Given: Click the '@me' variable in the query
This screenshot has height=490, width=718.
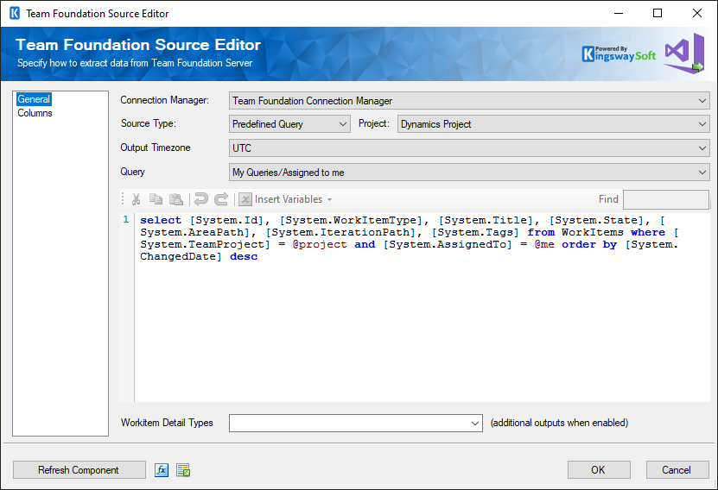Looking at the screenshot, I should click(x=544, y=244).
